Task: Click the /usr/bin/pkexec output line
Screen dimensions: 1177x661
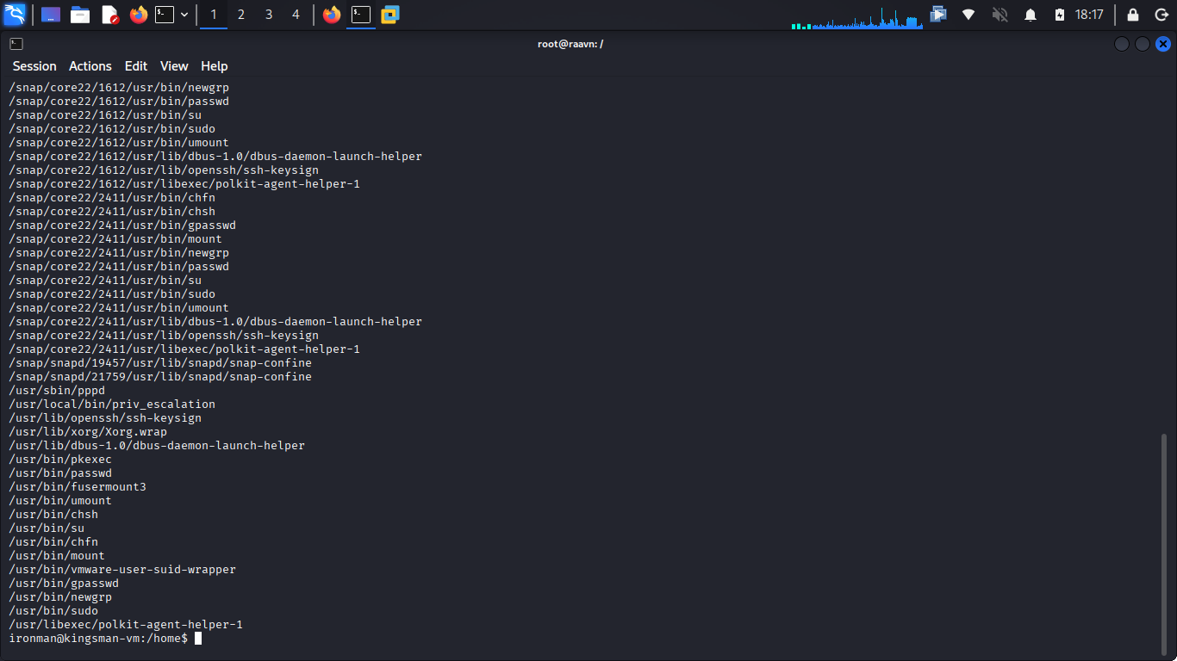Action: [x=60, y=459]
